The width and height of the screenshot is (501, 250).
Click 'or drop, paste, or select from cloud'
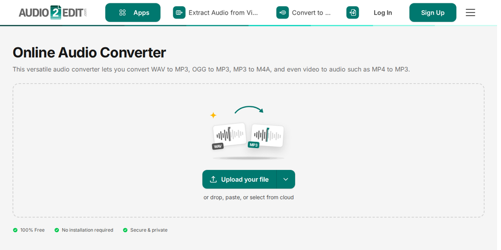(x=249, y=197)
